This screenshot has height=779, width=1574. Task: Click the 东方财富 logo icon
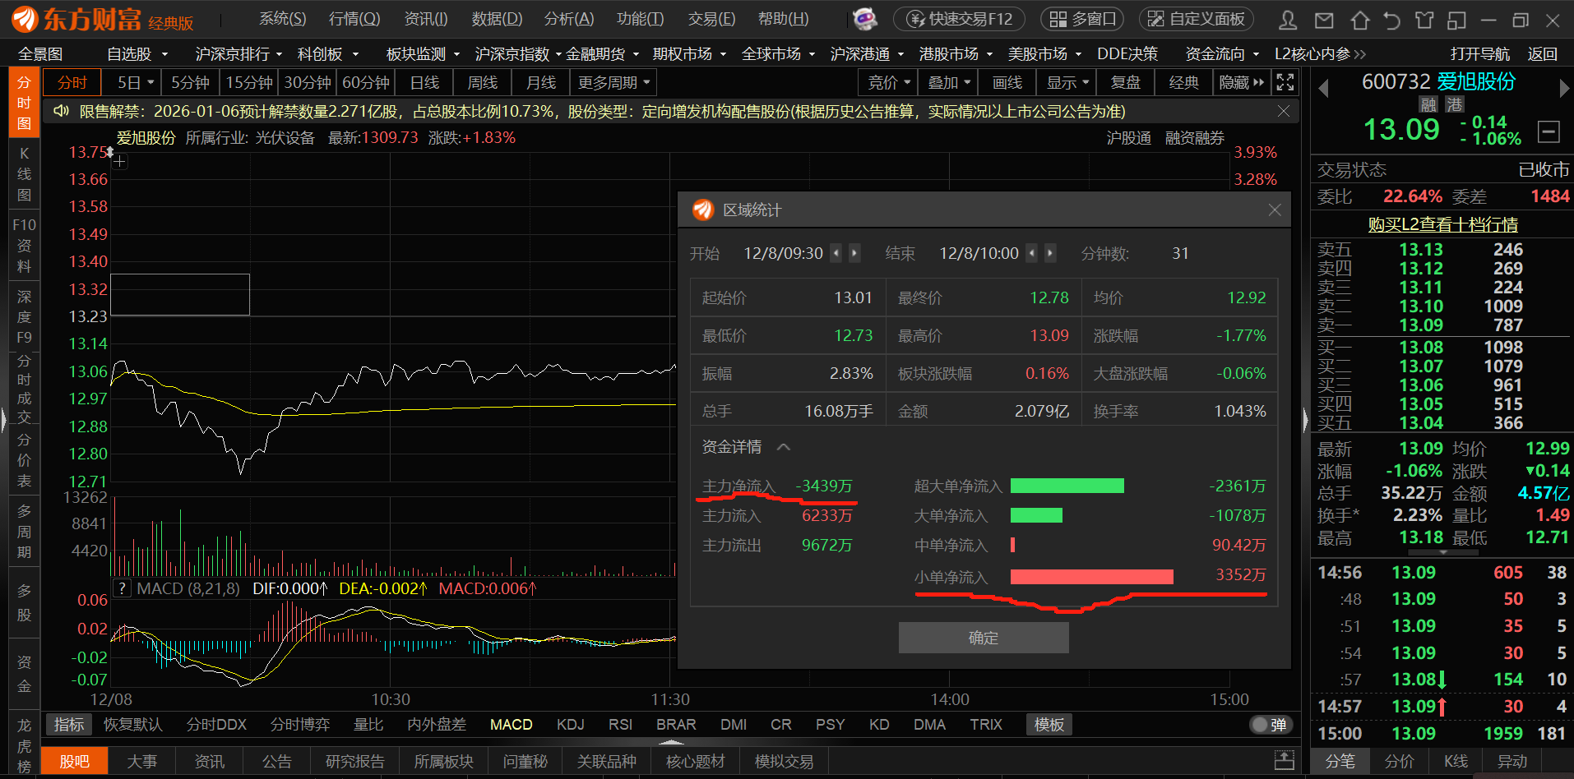tap(25, 19)
